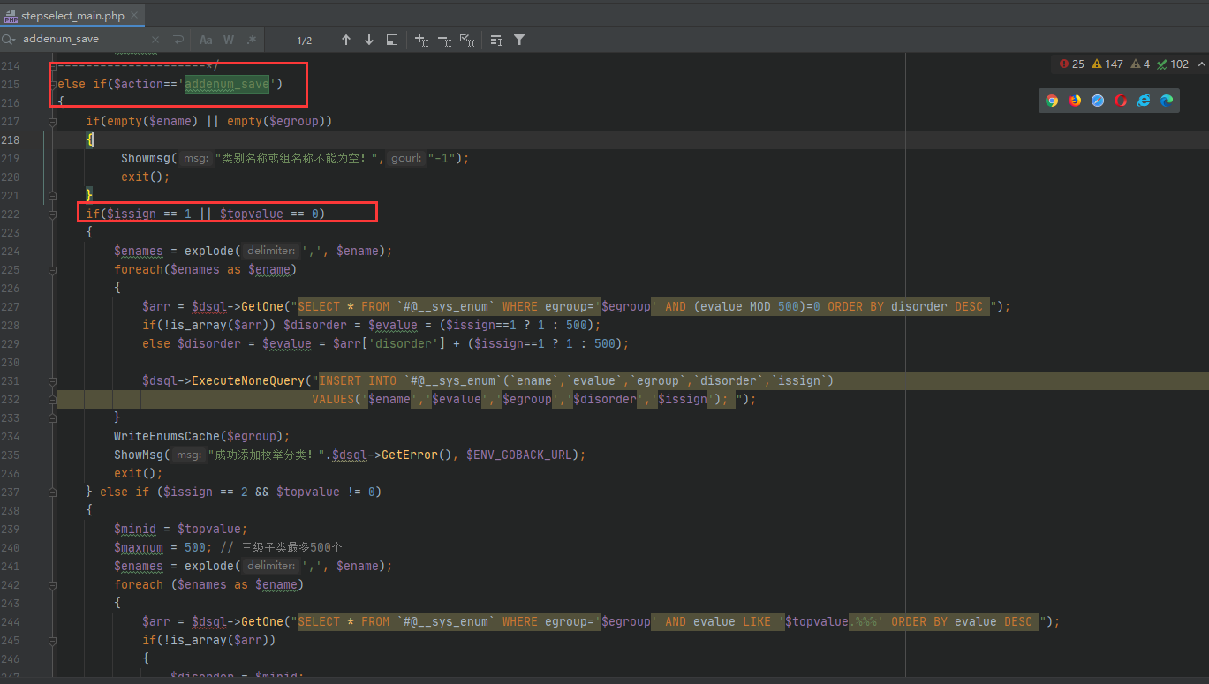Click line number 244 in gutter
The image size is (1209, 684).
point(11,621)
